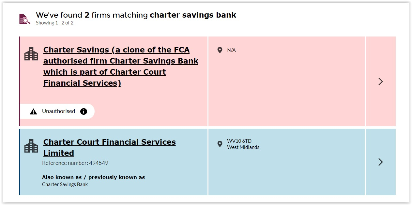
Task: Click building icon beside Charter Savings clone
Action: point(31,54)
